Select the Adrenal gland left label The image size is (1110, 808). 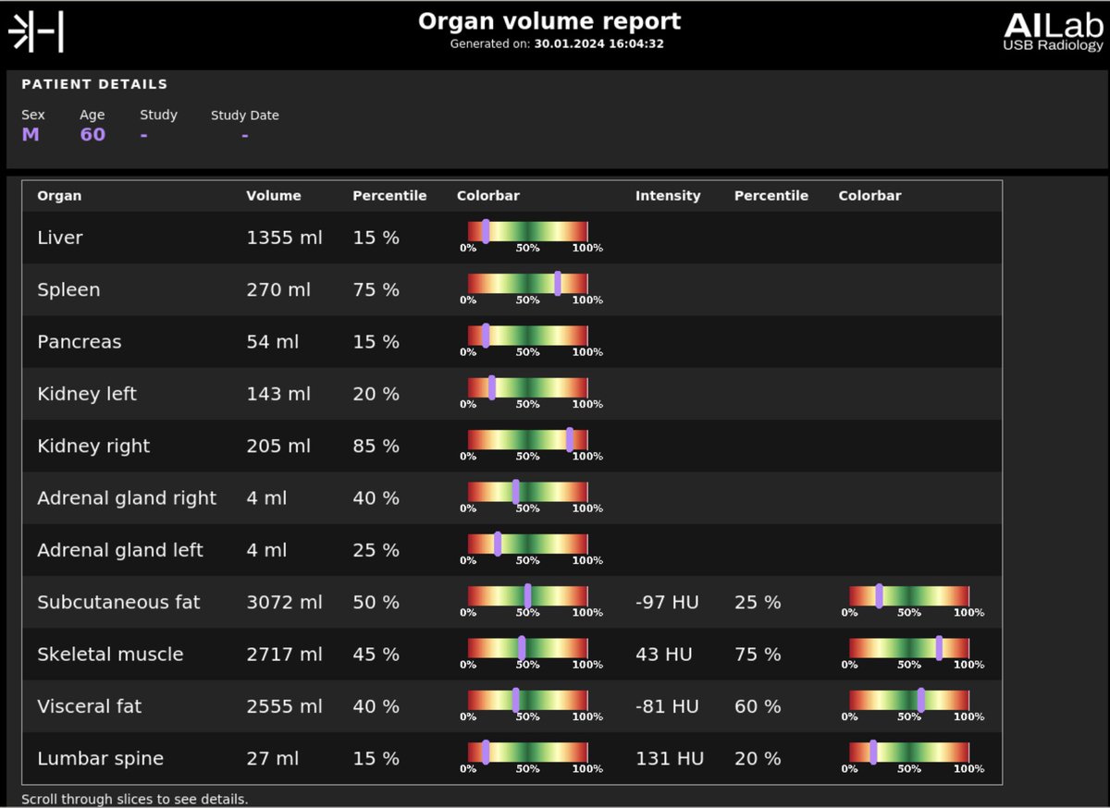pyautogui.click(x=120, y=550)
